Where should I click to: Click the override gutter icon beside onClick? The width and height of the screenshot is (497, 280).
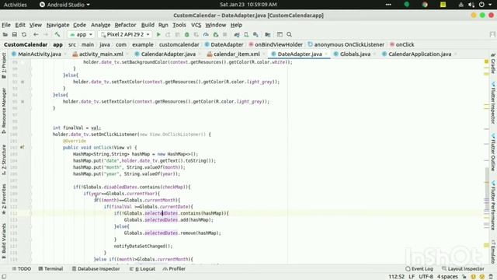pos(22,147)
